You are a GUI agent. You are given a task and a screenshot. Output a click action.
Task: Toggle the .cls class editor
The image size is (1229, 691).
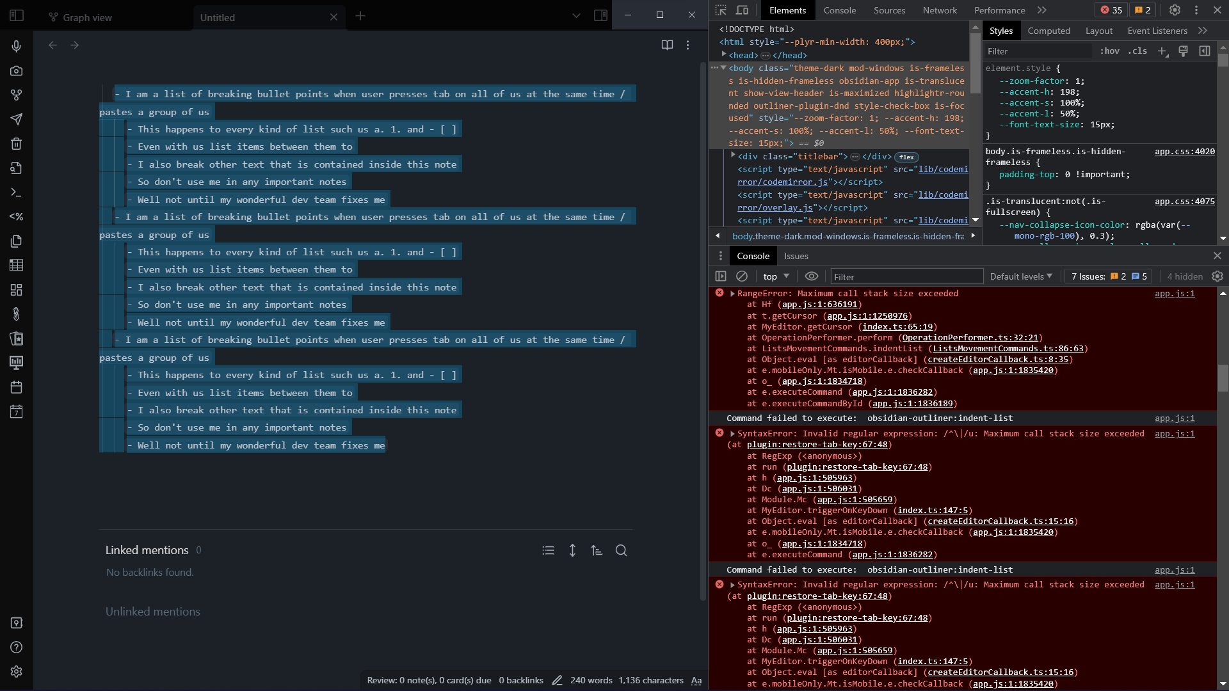point(1138,51)
